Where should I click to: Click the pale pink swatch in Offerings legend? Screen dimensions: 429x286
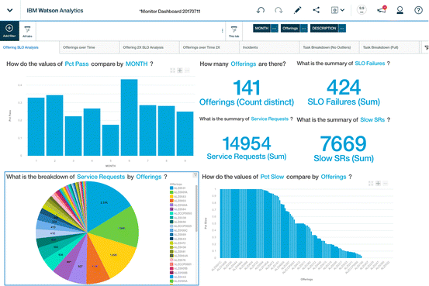[x=171, y=260]
